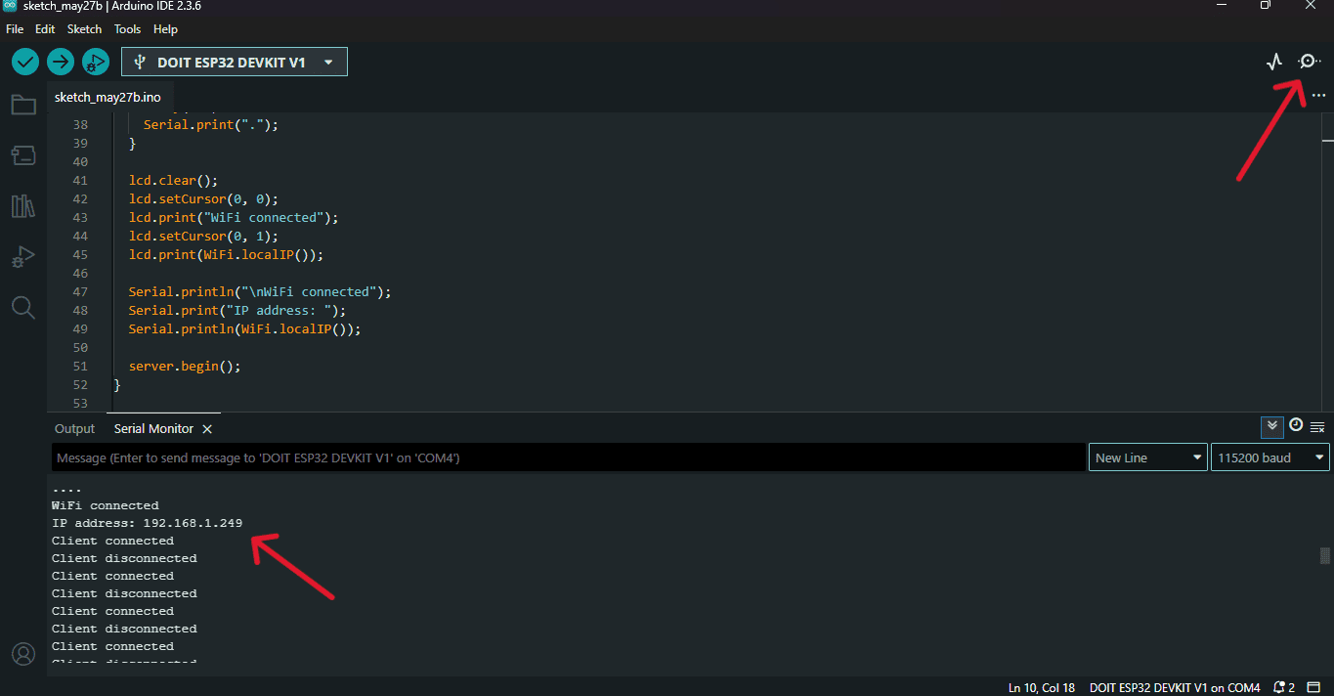Open the Library Manager sidebar icon
The image size is (1334, 696).
[23, 206]
